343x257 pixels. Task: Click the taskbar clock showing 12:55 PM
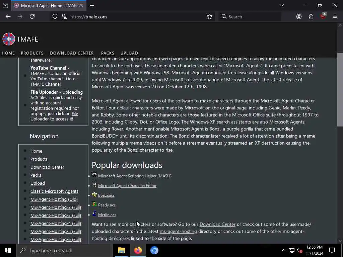(314, 250)
